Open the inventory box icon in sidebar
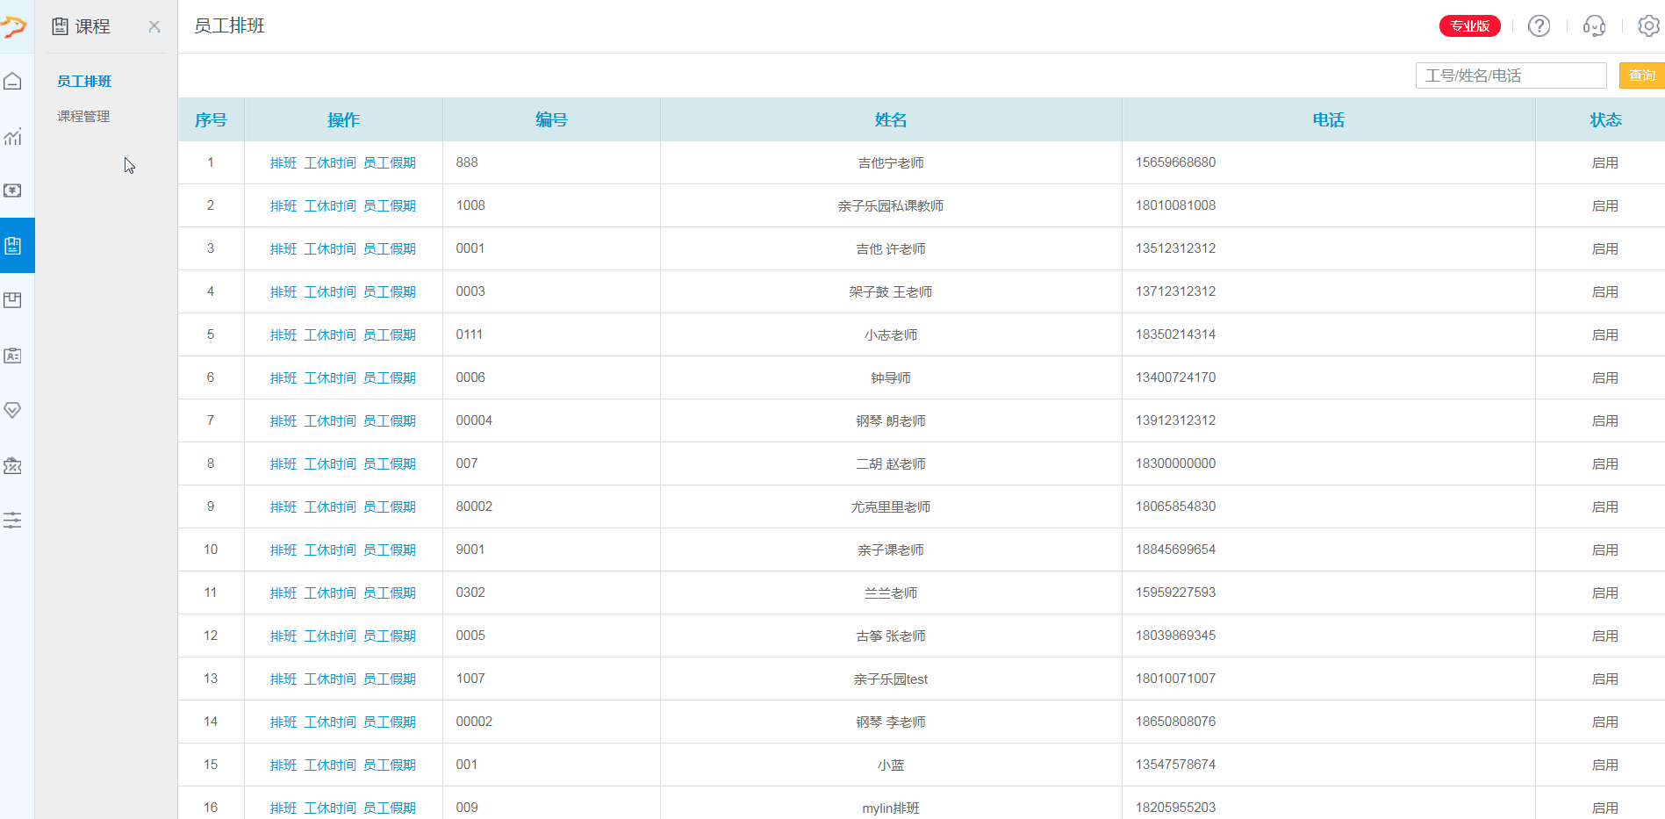The width and height of the screenshot is (1665, 819). coord(13,300)
